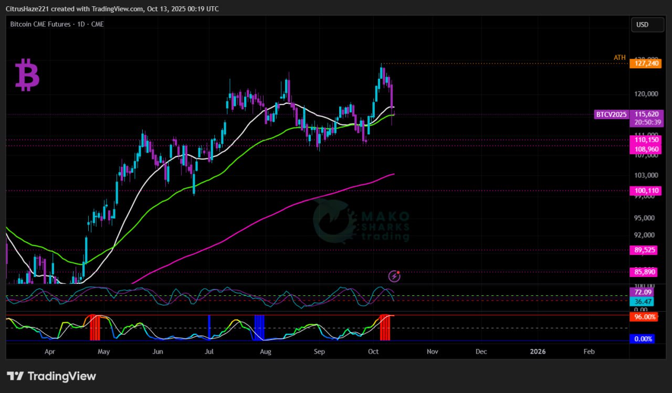Viewport: 672px width, 393px height.
Task: Open the USD currency selector
Action: [647, 25]
